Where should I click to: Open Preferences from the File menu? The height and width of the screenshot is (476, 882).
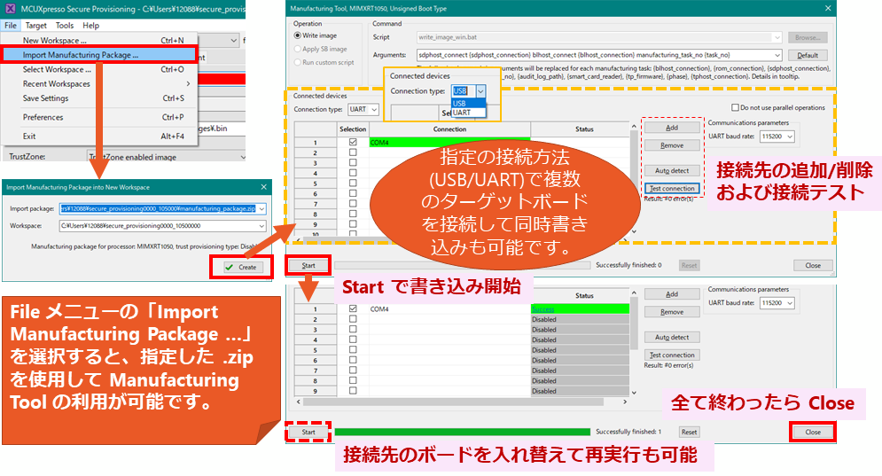pyautogui.click(x=43, y=117)
